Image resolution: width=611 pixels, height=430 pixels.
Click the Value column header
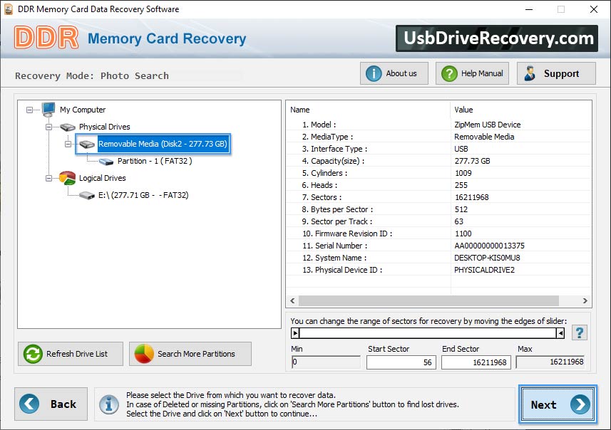coord(521,110)
